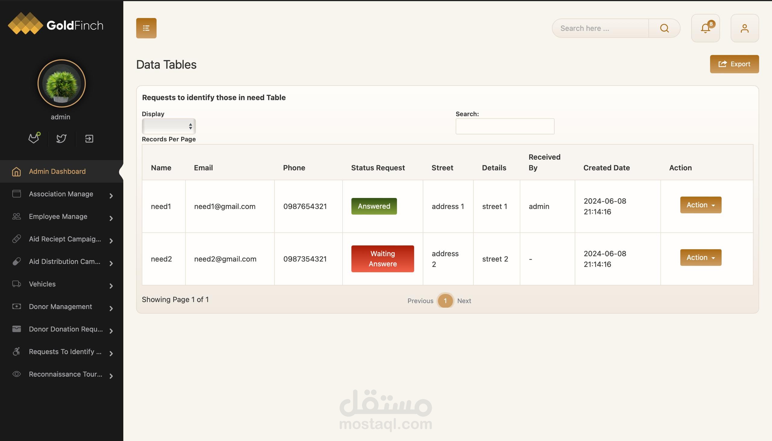The height and width of the screenshot is (441, 772).
Task: Open the Association Manage menu item
Action: pos(62,194)
